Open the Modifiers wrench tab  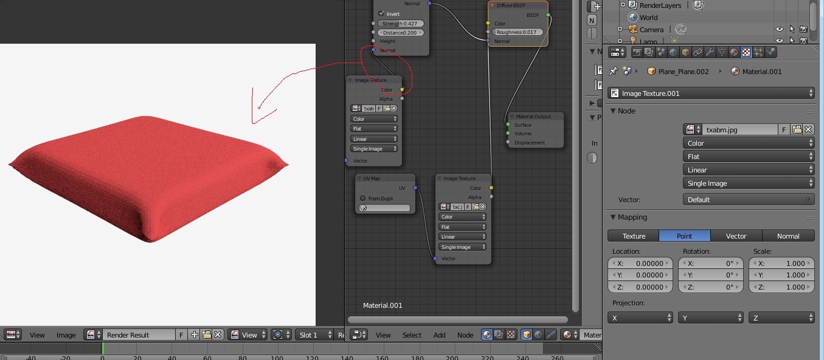(x=710, y=52)
